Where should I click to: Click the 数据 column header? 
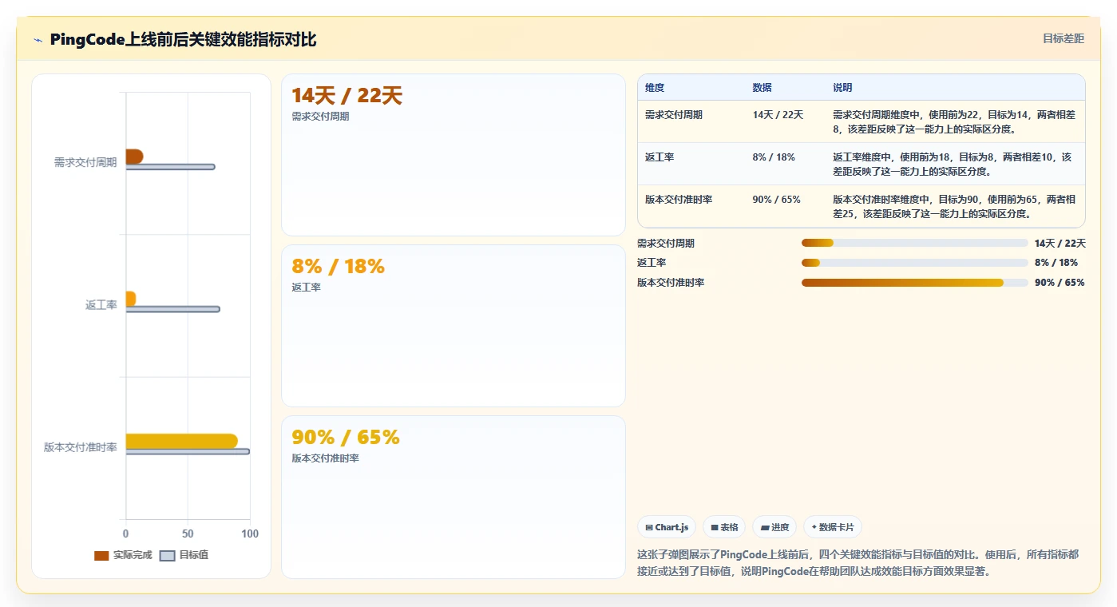tap(762, 87)
